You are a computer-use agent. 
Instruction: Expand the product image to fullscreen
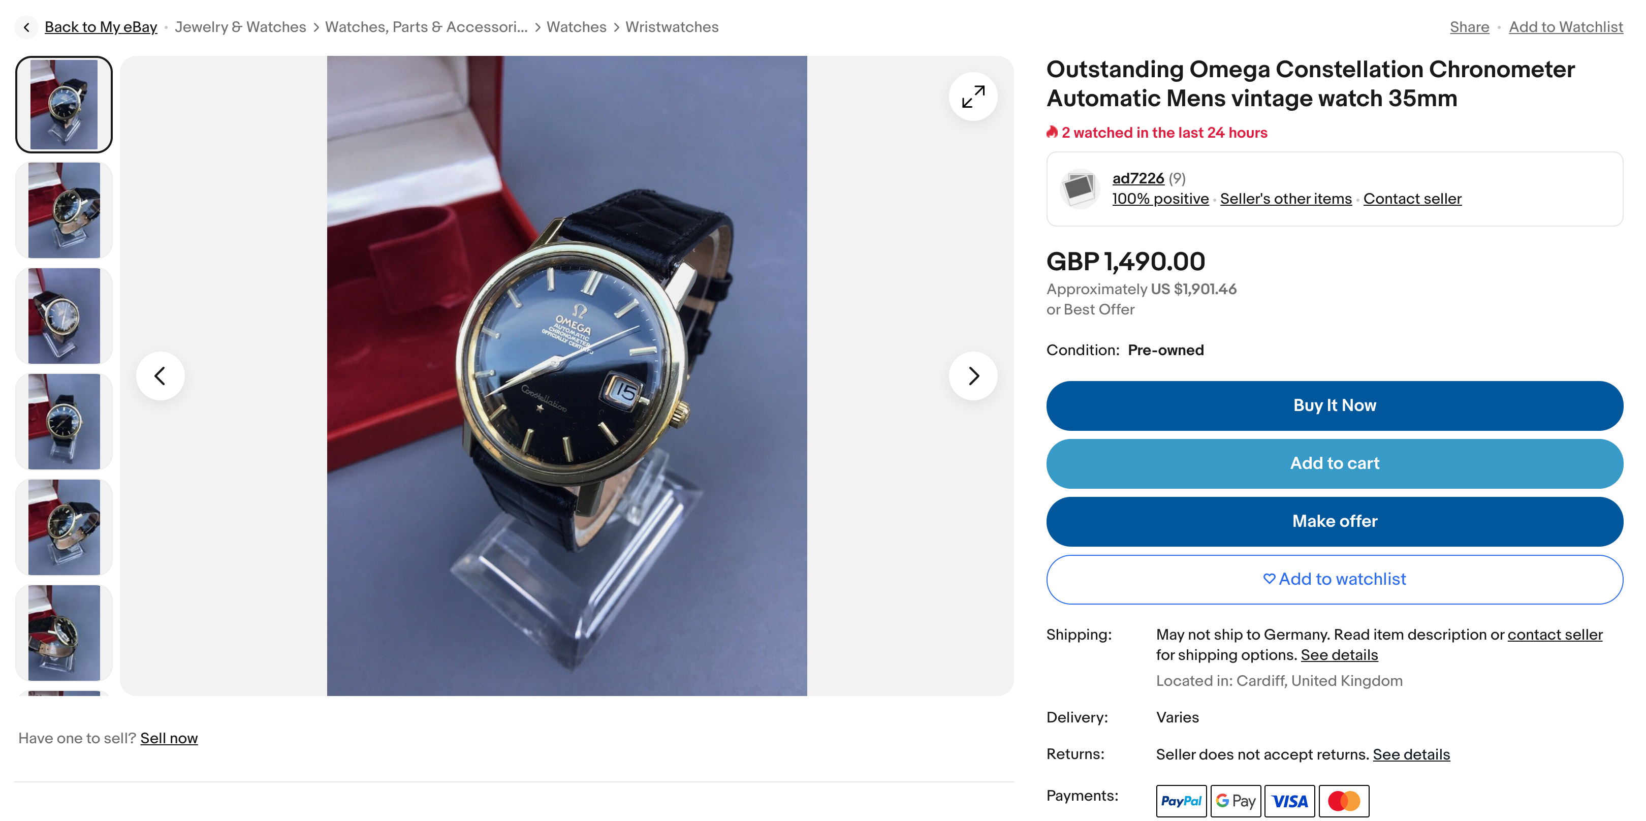click(972, 97)
